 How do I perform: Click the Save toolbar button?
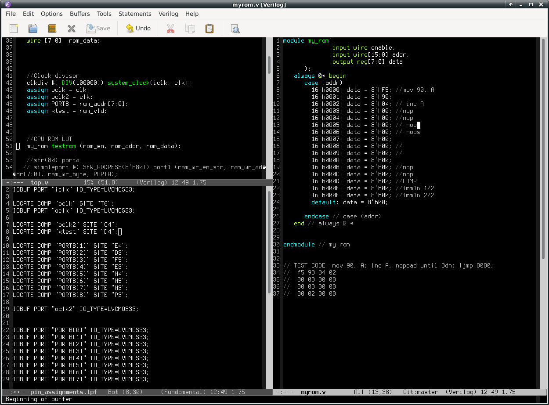98,29
